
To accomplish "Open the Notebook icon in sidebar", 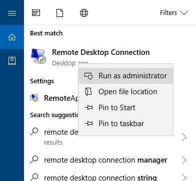I will (12, 61).
